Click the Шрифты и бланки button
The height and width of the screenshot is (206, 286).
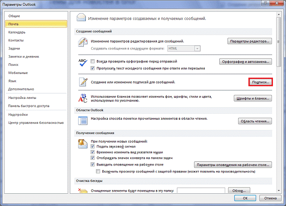(x=252, y=99)
